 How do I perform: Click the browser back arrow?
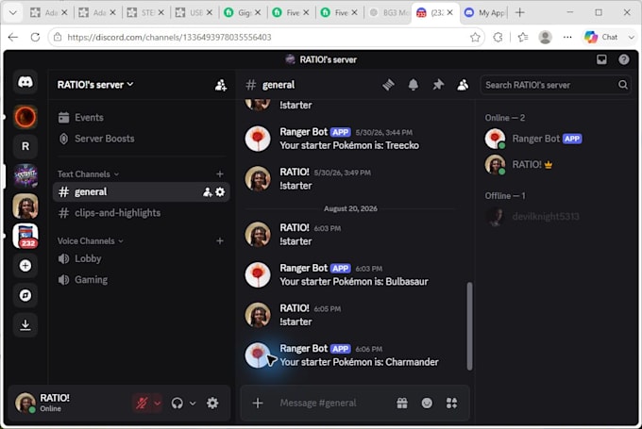[x=13, y=37]
